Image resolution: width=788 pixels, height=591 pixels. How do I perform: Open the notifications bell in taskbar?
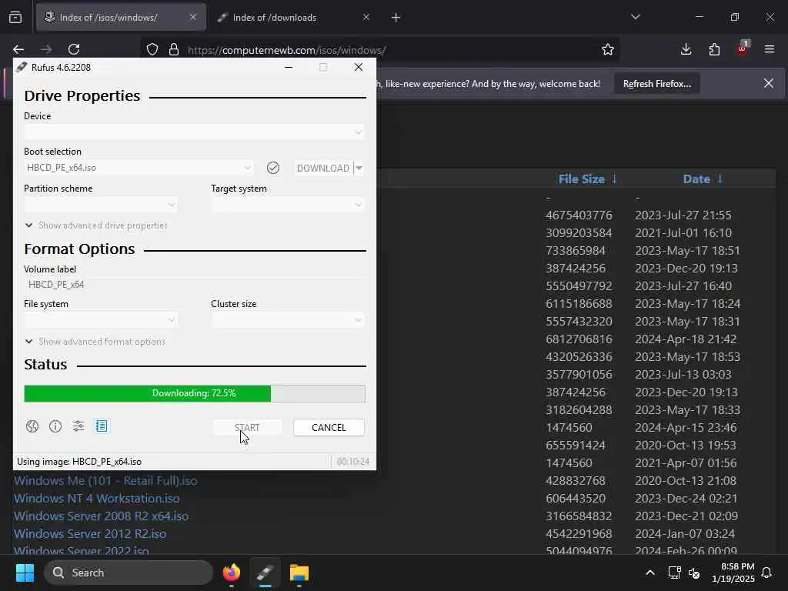coord(766,573)
